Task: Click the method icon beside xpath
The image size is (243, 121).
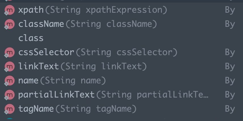Action: click(x=9, y=10)
